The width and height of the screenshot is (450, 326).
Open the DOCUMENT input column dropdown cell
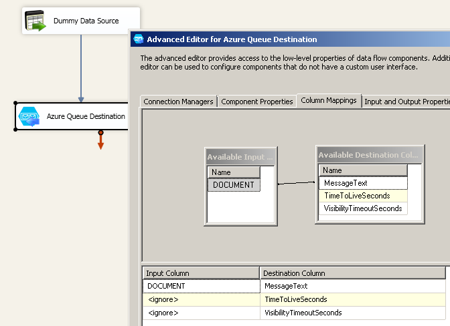pyautogui.click(x=202, y=286)
